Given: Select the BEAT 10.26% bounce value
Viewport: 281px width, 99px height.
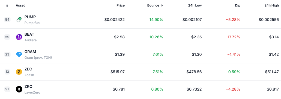Looking at the screenshot, I should (x=156, y=37).
